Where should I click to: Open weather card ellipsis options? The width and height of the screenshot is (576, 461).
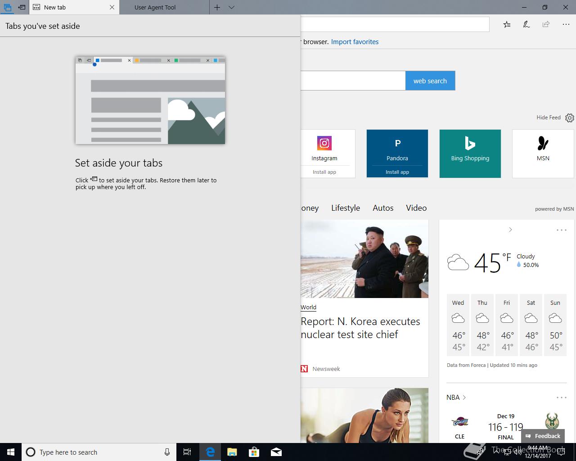[561, 230]
